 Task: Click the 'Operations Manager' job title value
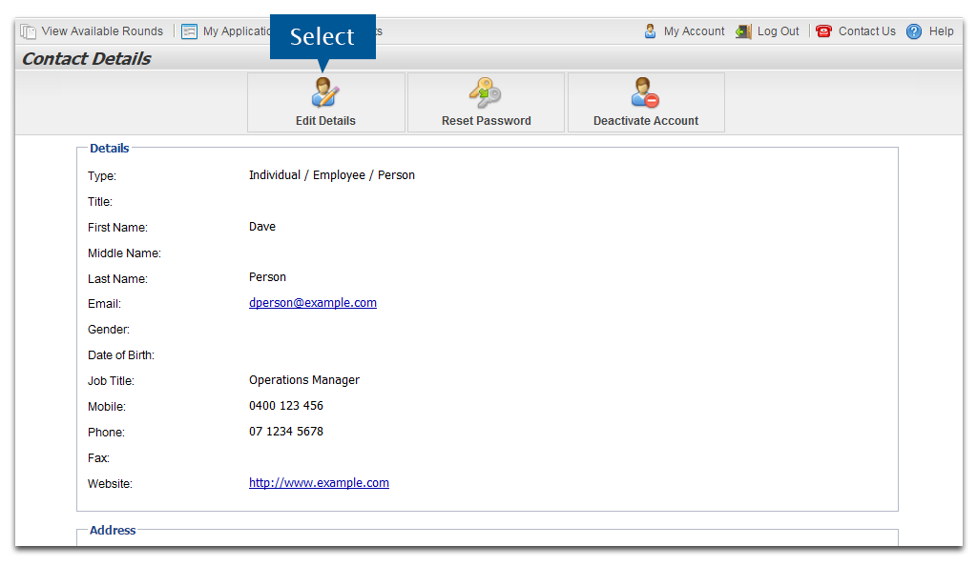[x=304, y=380]
